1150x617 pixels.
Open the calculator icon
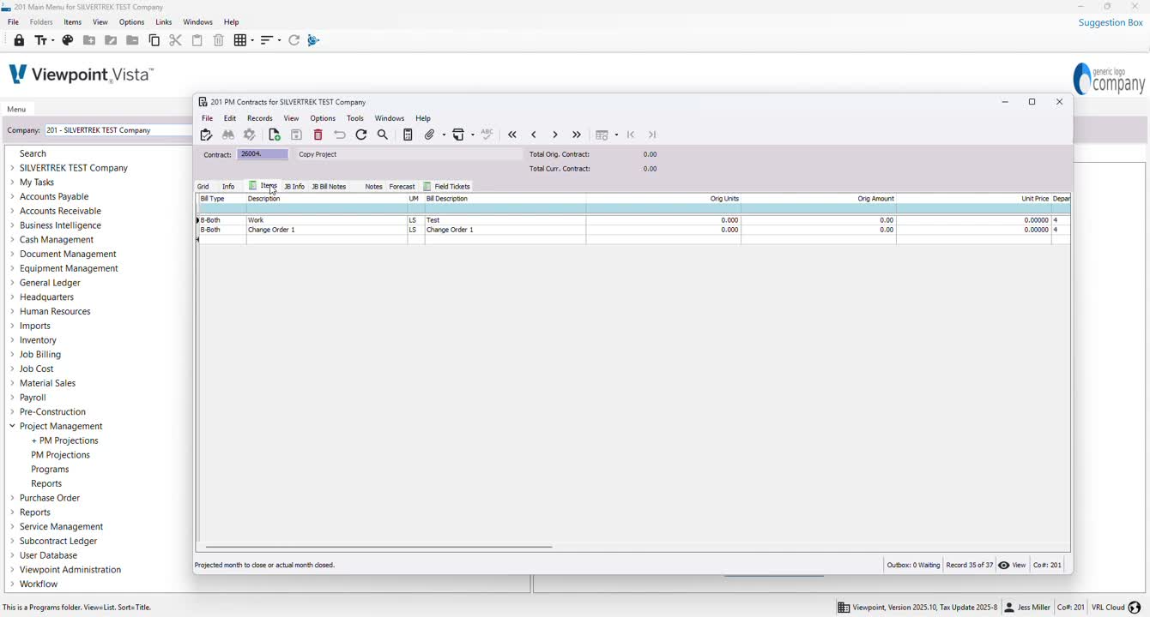click(x=409, y=135)
